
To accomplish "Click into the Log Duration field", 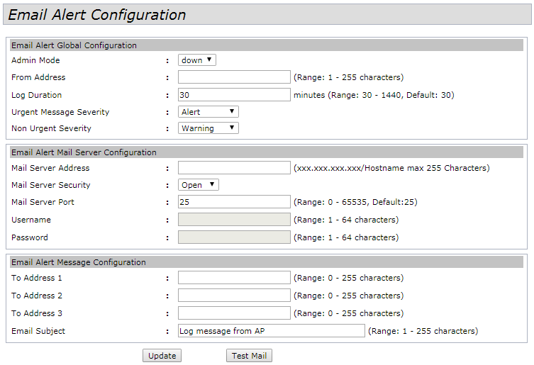I will point(234,94).
